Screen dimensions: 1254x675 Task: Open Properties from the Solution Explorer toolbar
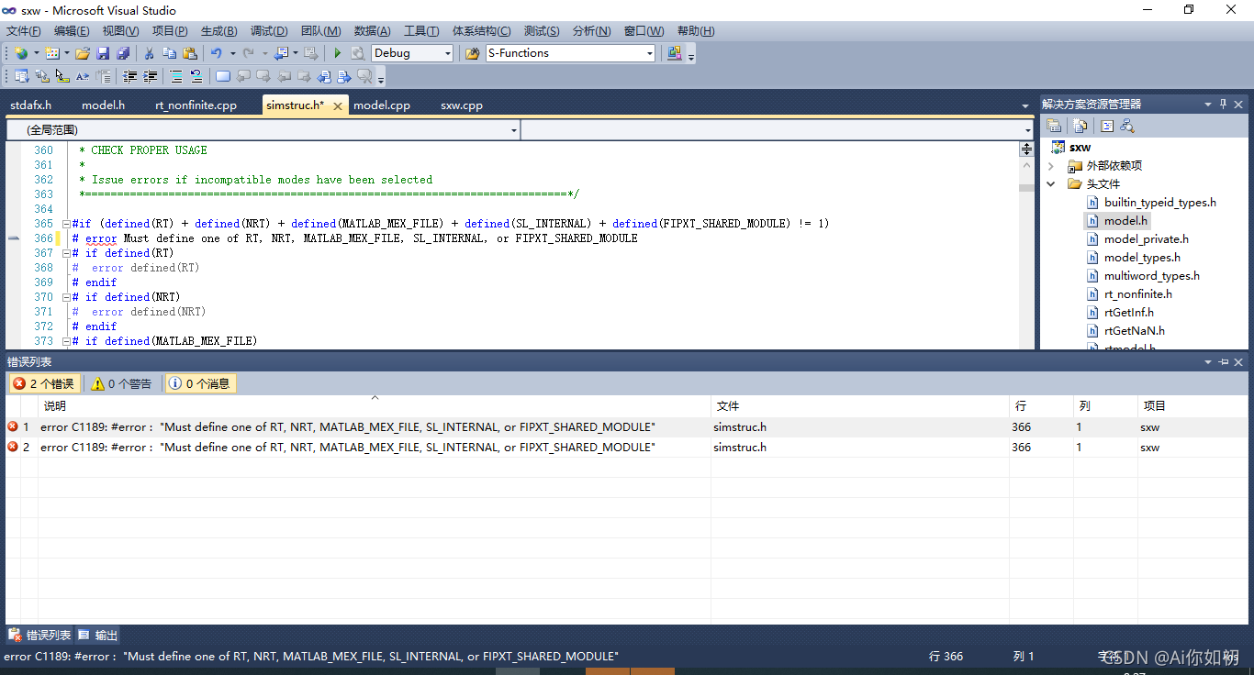[1054, 126]
